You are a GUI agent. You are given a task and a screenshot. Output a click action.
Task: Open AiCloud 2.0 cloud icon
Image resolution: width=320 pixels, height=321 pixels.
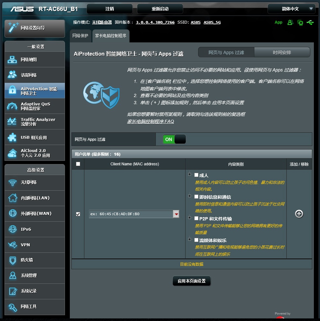click(12, 153)
